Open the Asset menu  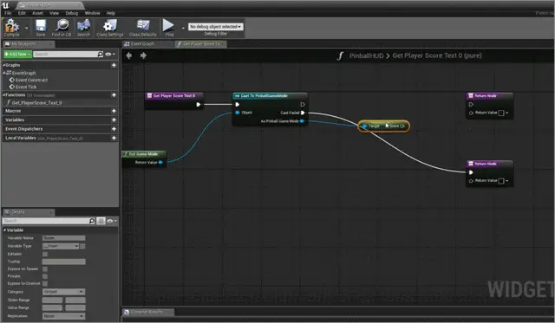point(37,13)
